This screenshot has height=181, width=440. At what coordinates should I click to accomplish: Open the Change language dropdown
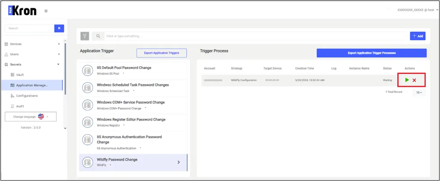click(30, 117)
